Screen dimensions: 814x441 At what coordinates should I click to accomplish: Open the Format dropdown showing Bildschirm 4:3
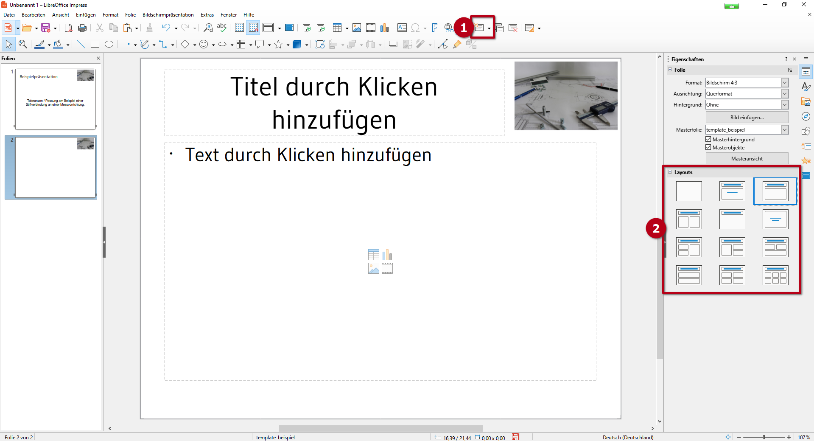pyautogui.click(x=785, y=82)
